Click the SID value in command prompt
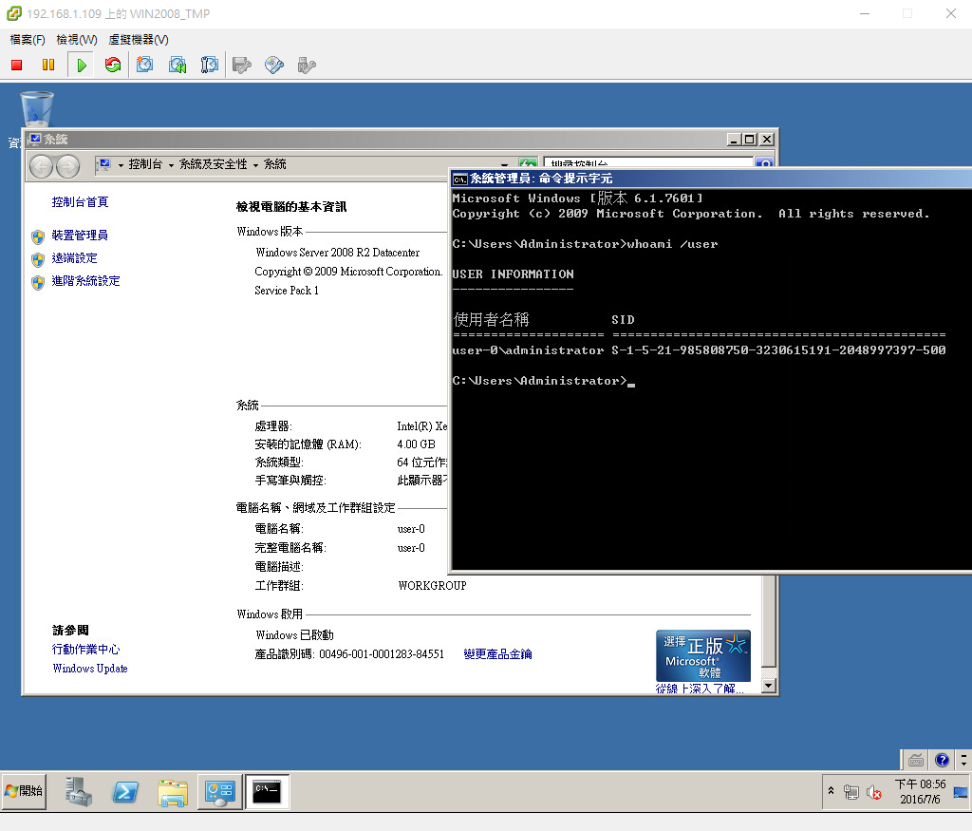This screenshot has width=972, height=831. (x=778, y=350)
